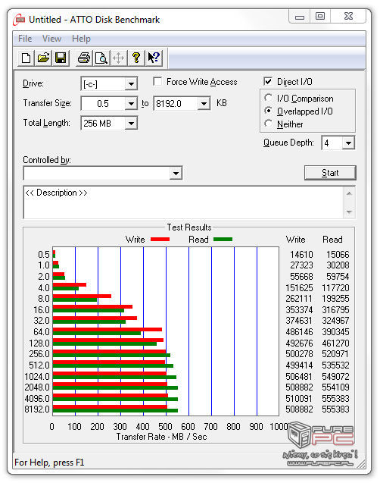Open the Help menu
This screenshot has height=483, width=380.
pos(81,39)
